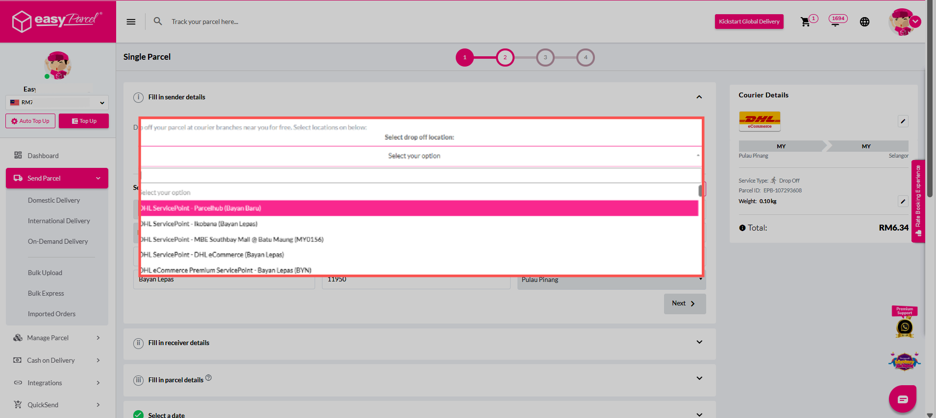
Task: Go to step 4 indicator
Action: [585, 57]
